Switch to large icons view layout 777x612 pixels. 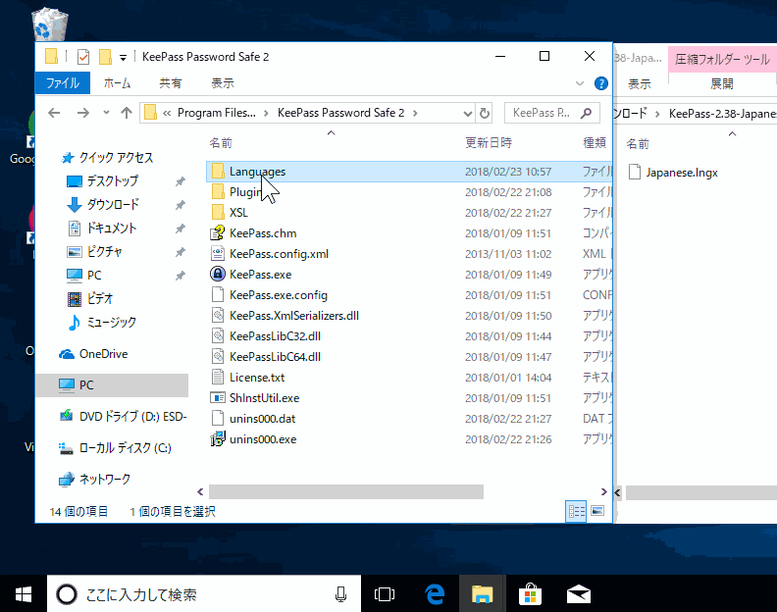click(597, 511)
